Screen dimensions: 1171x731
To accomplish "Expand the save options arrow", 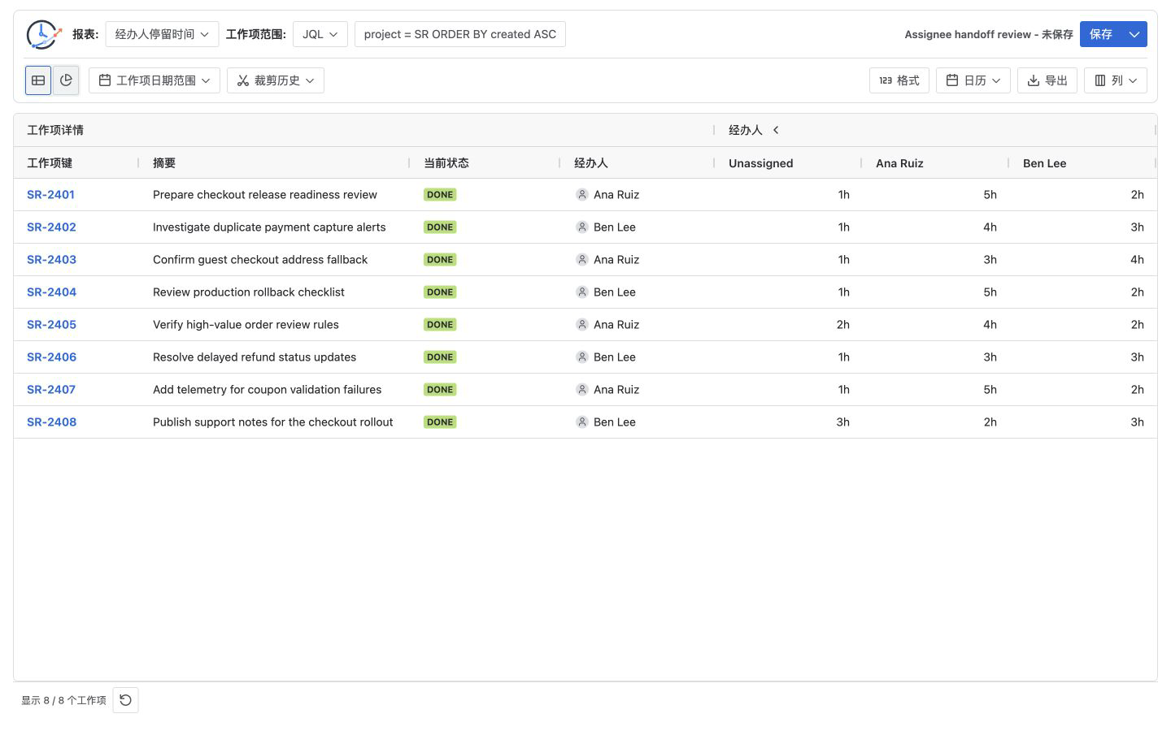I will [1134, 34].
